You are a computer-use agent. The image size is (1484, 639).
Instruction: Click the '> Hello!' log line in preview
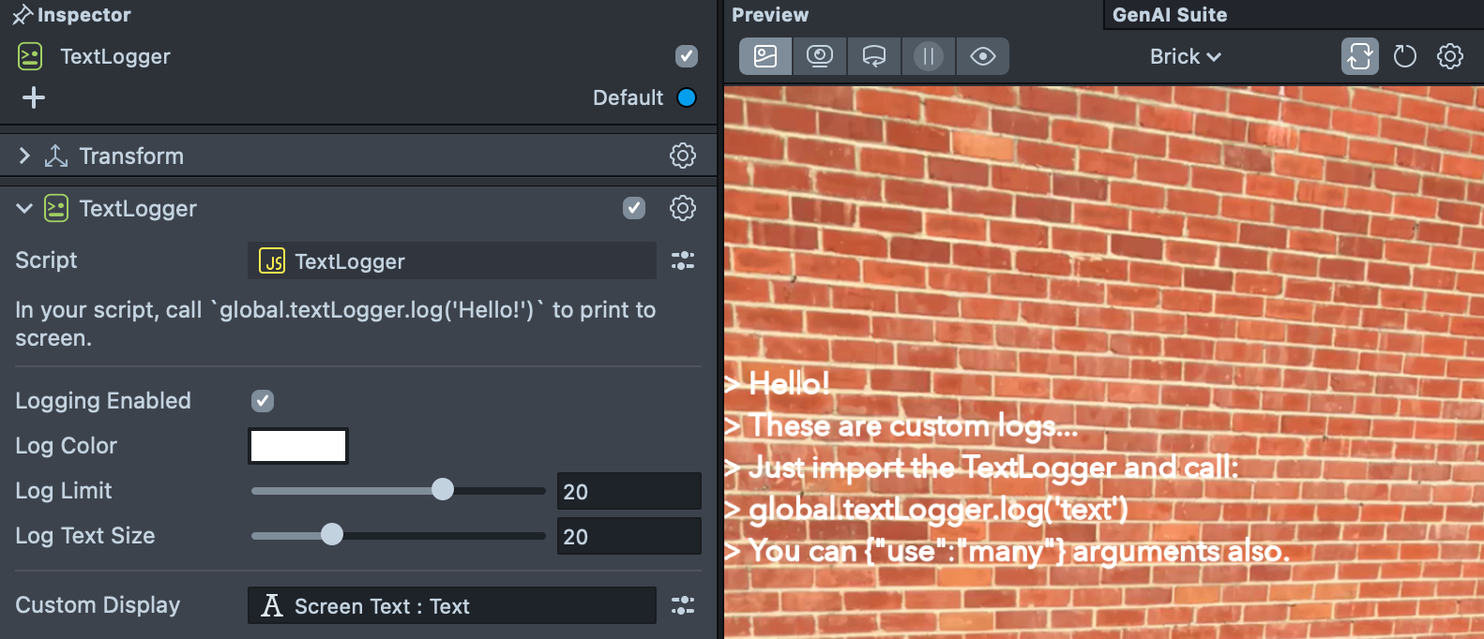click(x=778, y=383)
